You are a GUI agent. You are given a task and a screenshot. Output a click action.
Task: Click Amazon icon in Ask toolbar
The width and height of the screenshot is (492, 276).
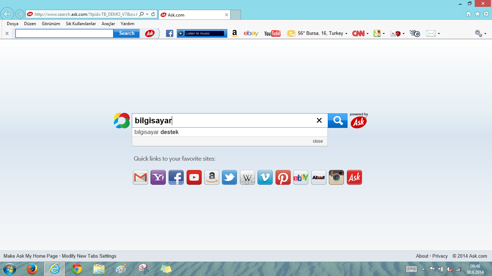tap(234, 33)
